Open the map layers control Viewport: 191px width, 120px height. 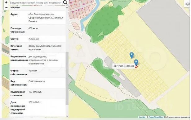(187, 4)
